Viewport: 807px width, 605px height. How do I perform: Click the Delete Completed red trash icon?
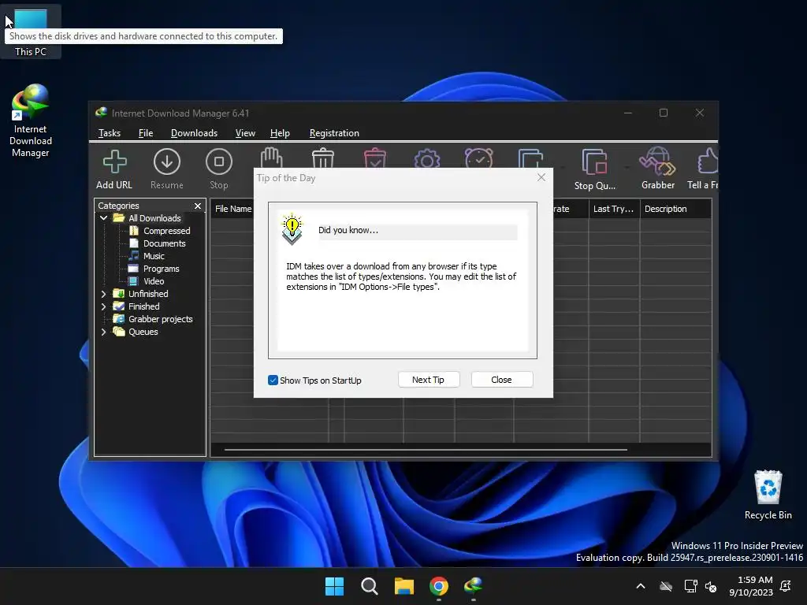374,158
